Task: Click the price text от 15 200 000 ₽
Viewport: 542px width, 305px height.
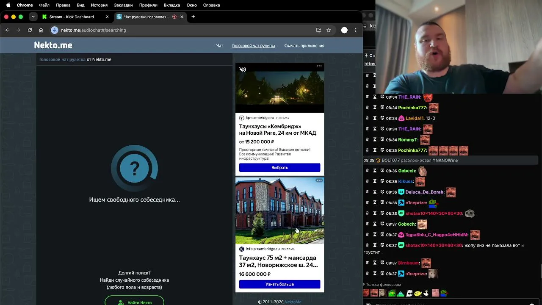Action: [x=256, y=142]
